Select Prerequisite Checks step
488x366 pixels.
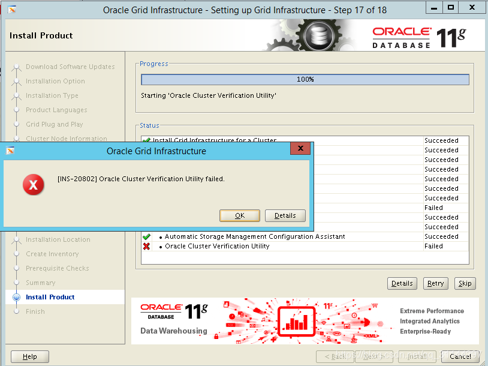click(x=58, y=268)
